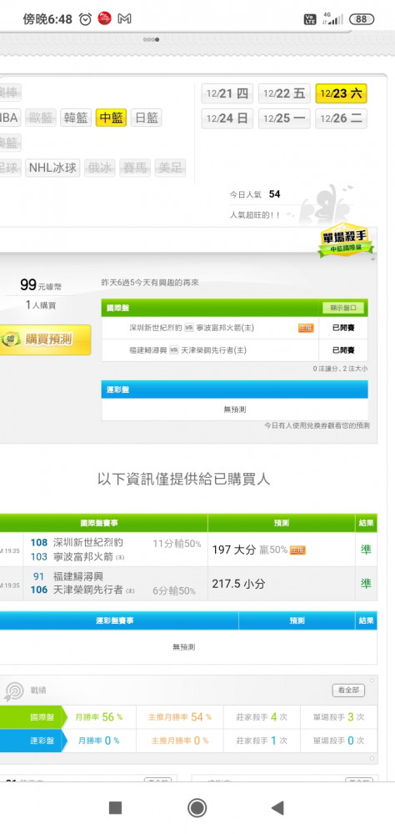Open 看全部 in the 戰績 section

pos(348,691)
